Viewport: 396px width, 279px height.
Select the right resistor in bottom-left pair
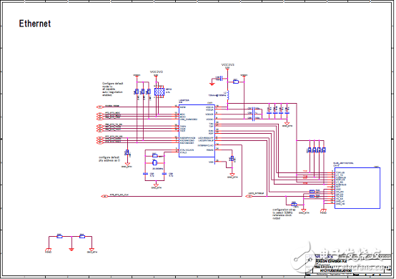[81, 237]
